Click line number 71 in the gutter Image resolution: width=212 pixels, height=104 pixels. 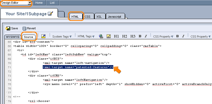pos(9,67)
